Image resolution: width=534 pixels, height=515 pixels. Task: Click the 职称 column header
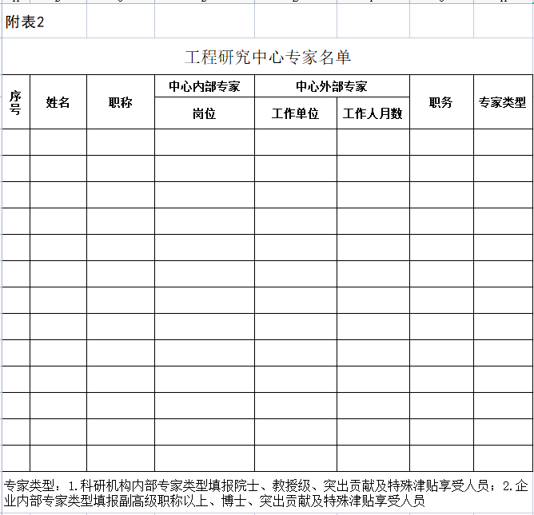point(120,102)
